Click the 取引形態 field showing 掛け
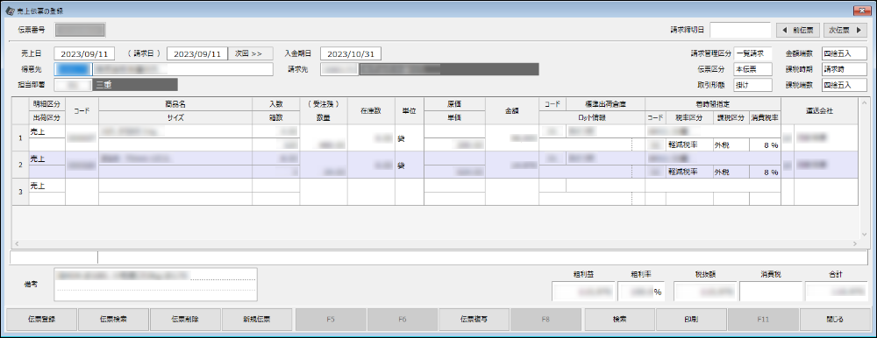Viewport: 877px width, 338px height. [x=752, y=85]
